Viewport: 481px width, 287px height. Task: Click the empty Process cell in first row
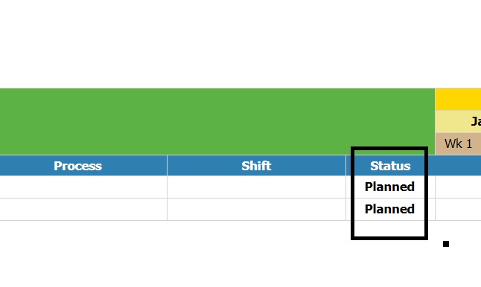83,187
